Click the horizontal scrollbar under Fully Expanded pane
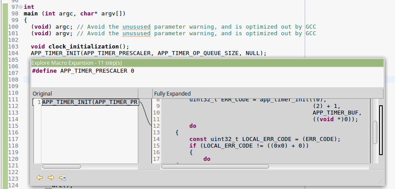 pyautogui.click(x=215, y=167)
